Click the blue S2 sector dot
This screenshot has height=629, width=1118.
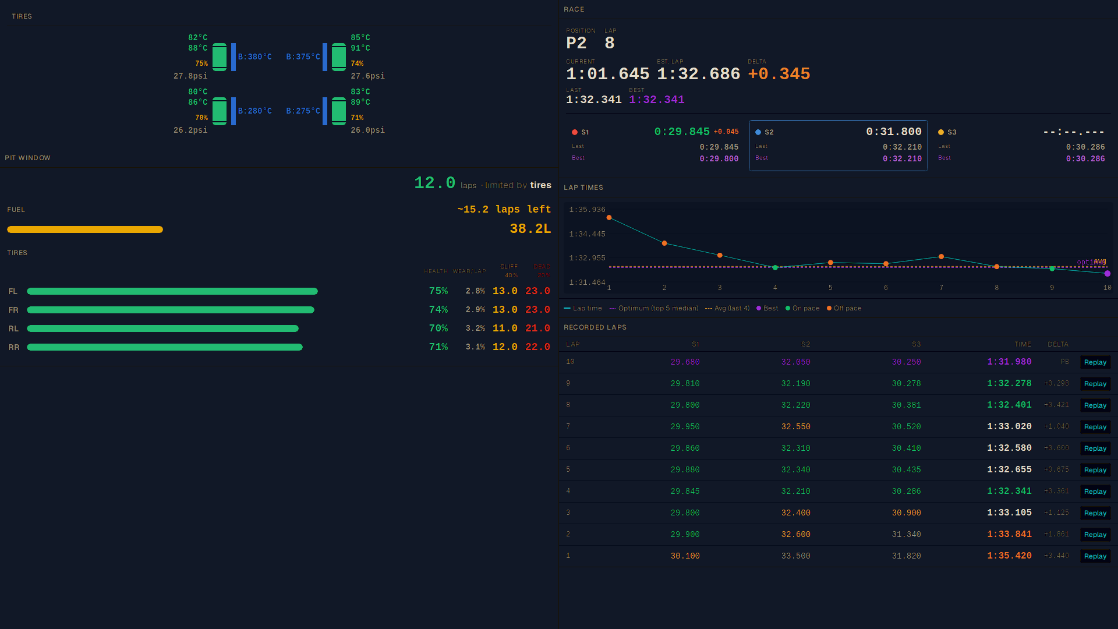pyautogui.click(x=758, y=132)
